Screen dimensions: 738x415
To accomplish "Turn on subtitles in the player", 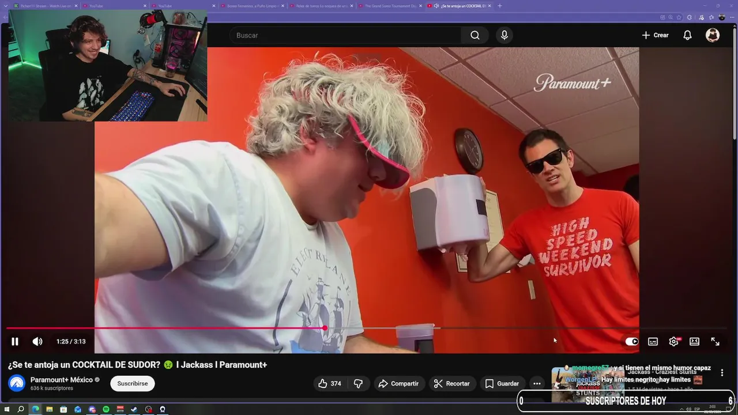I will 653,341.
